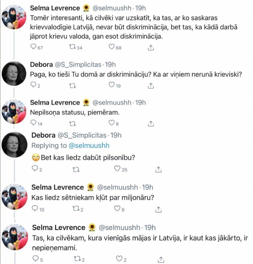
Task: Like Debora's tweet with 25 likes
Action: 117,169
